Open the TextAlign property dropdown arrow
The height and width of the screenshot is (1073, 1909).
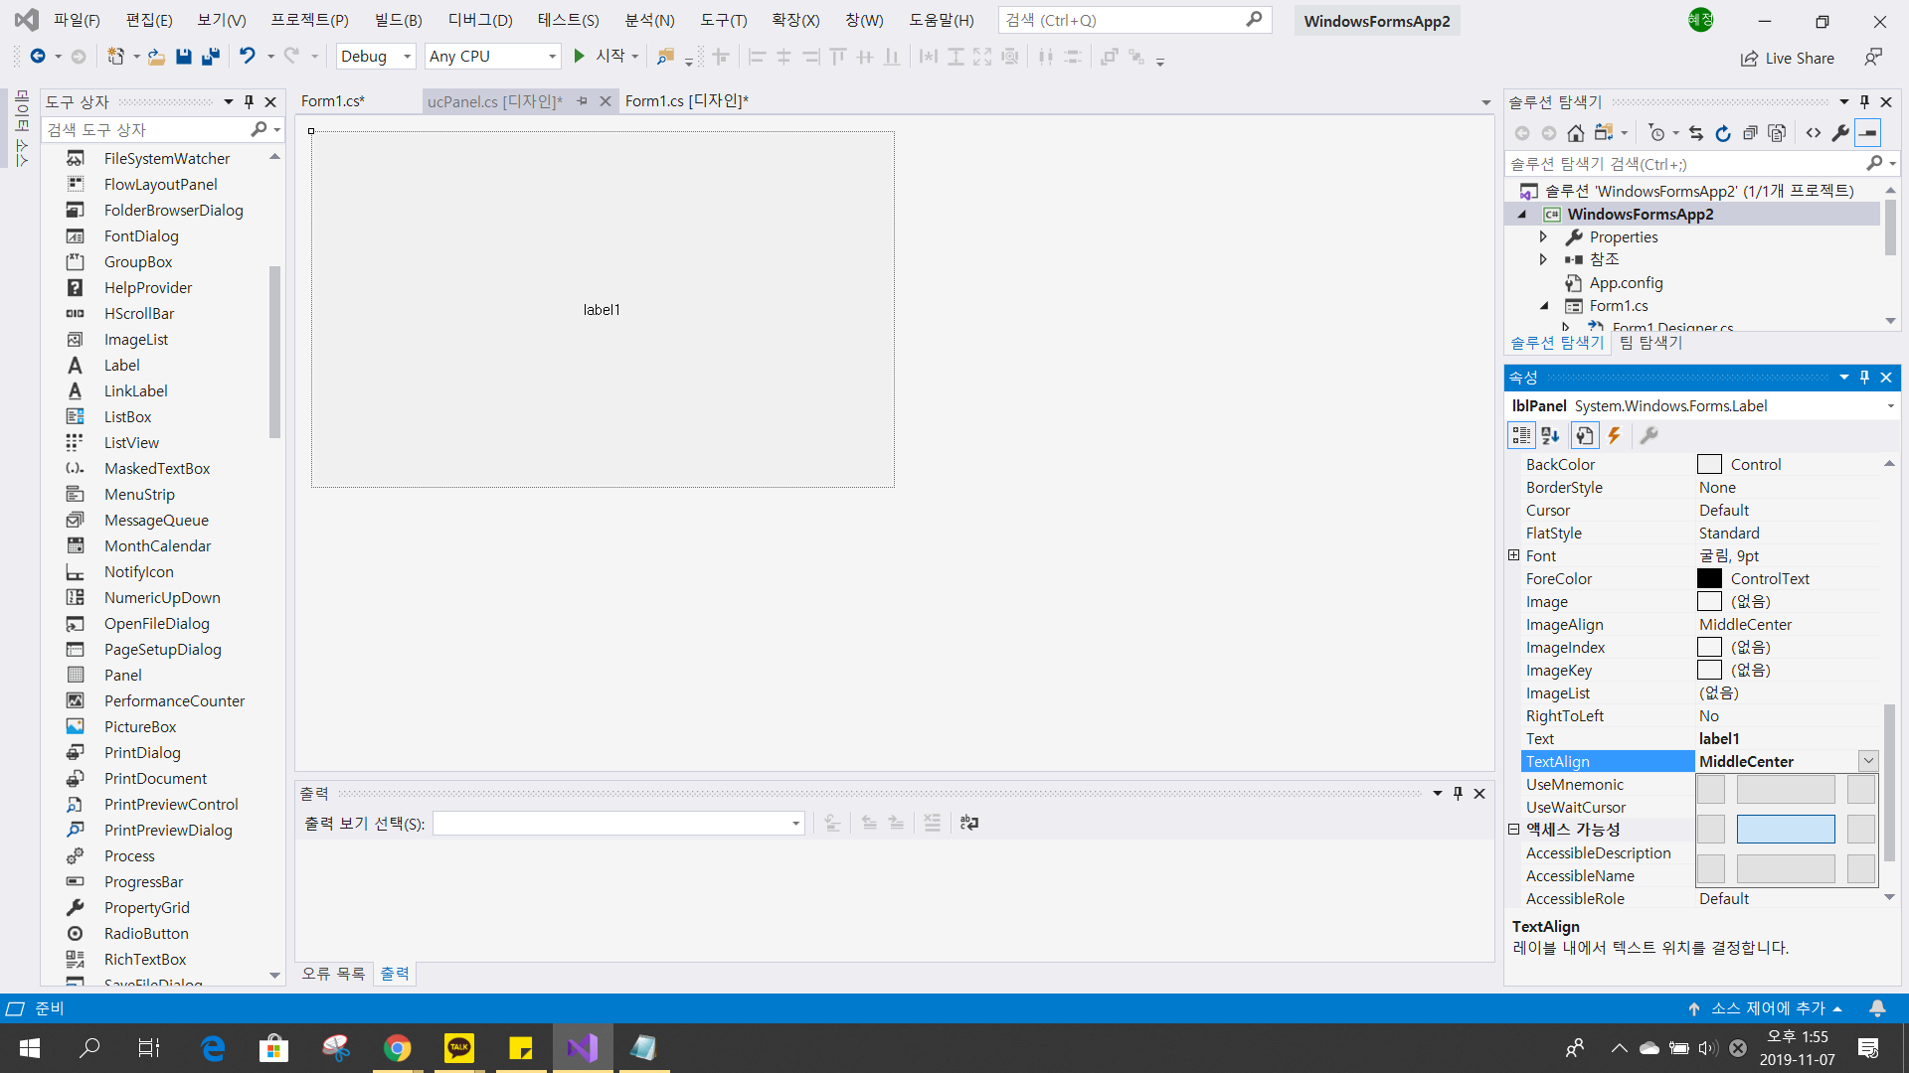click(x=1868, y=761)
